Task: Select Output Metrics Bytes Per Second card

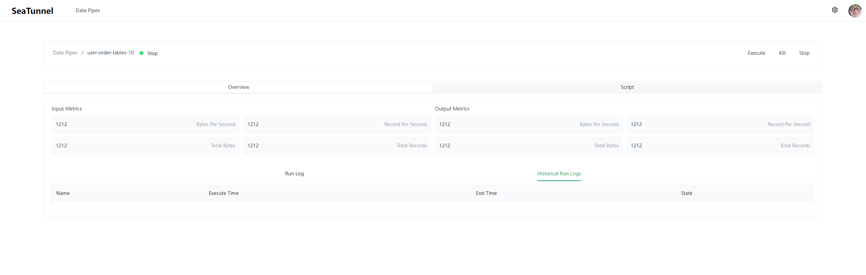Action: pos(529,124)
